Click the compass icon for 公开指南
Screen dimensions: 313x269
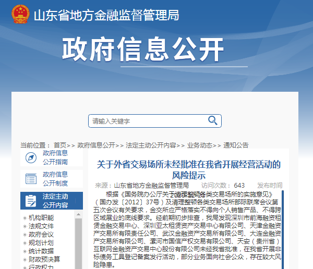[31, 157]
